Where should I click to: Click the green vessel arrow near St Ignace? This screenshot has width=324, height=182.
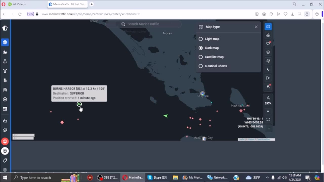166,116
